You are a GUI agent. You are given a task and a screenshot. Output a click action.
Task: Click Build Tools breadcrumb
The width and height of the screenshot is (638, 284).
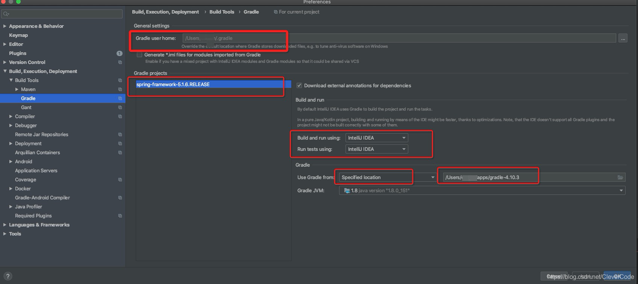tap(222, 12)
